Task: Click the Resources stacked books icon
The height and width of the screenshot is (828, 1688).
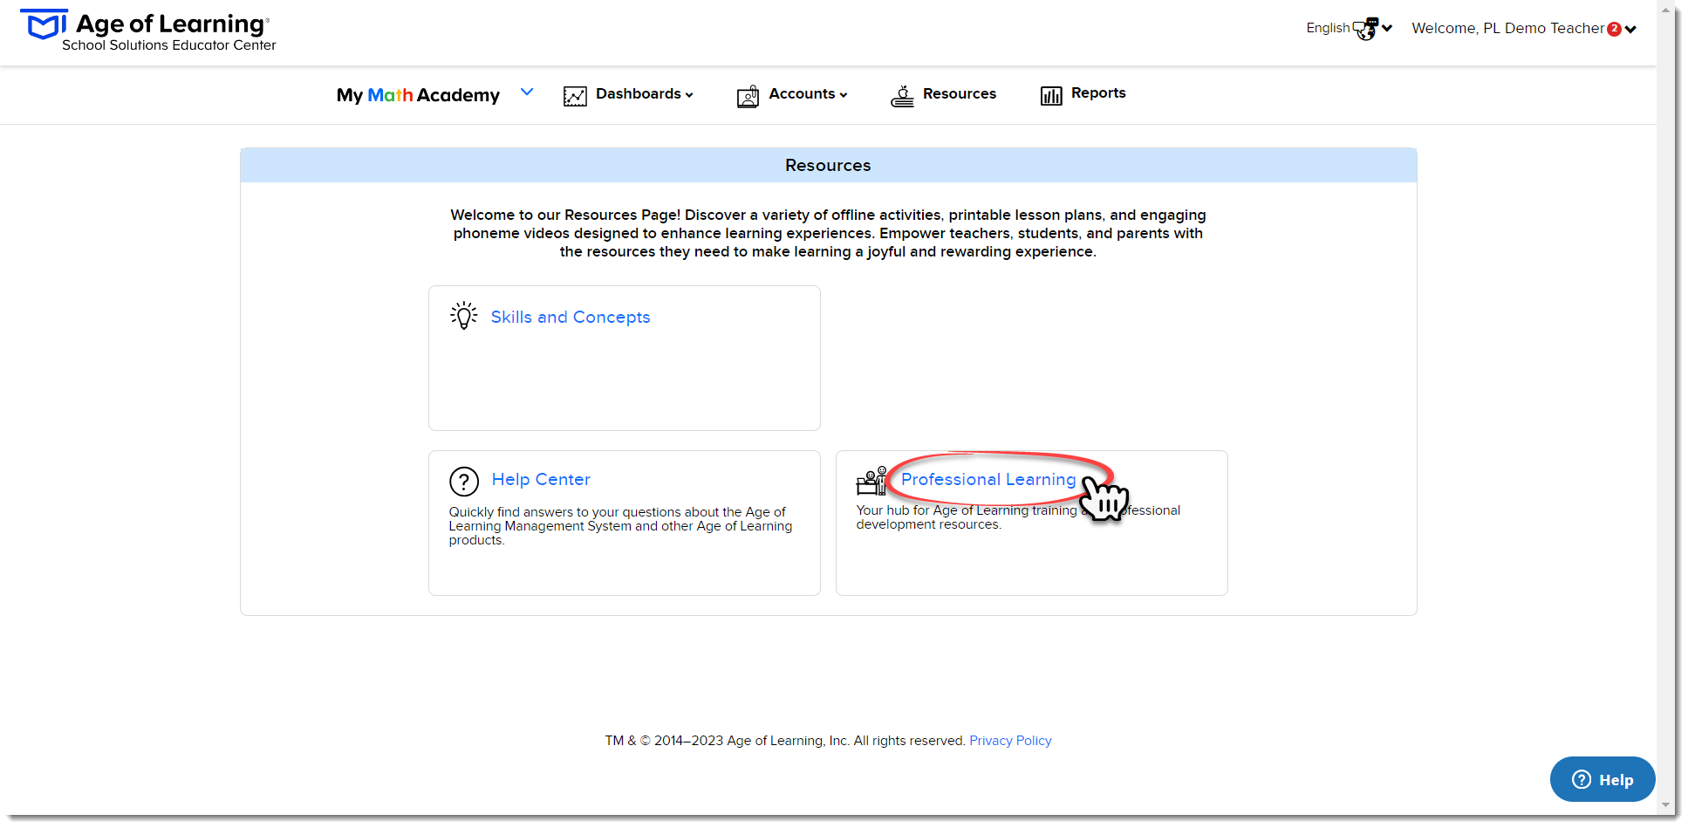Action: (x=902, y=96)
